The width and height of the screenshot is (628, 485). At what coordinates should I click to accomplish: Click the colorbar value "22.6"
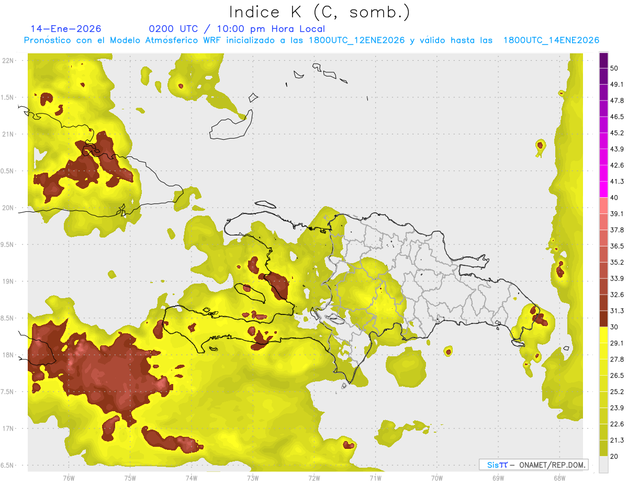coord(617,424)
